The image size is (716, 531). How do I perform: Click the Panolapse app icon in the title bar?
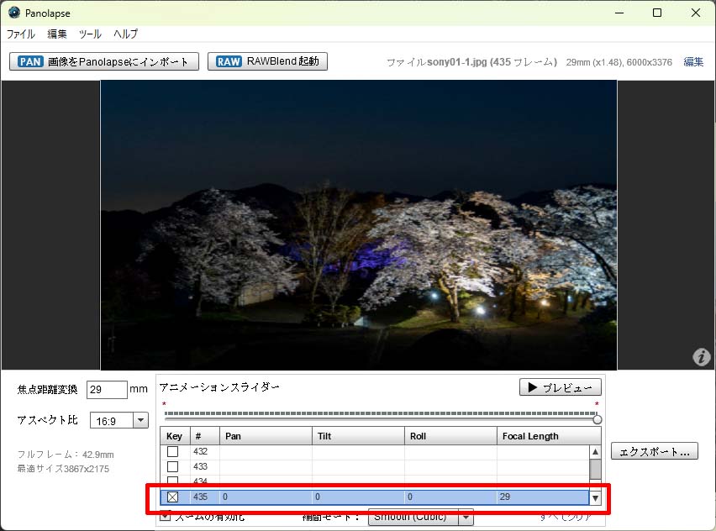(x=14, y=13)
